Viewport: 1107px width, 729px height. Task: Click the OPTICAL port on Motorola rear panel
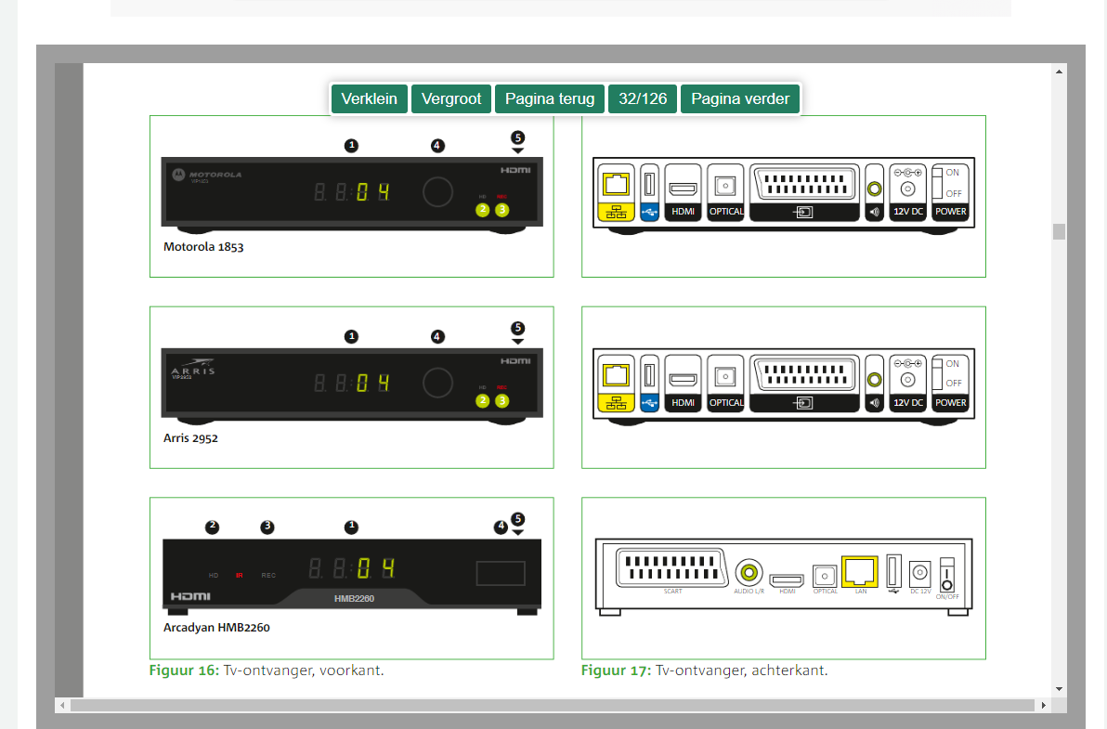725,192
